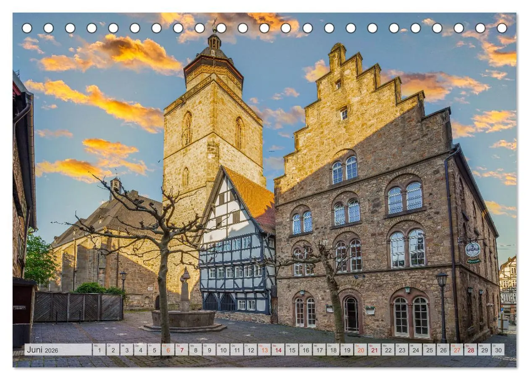Click Thursday 18 day cell
529x380 pixels.
333,350
